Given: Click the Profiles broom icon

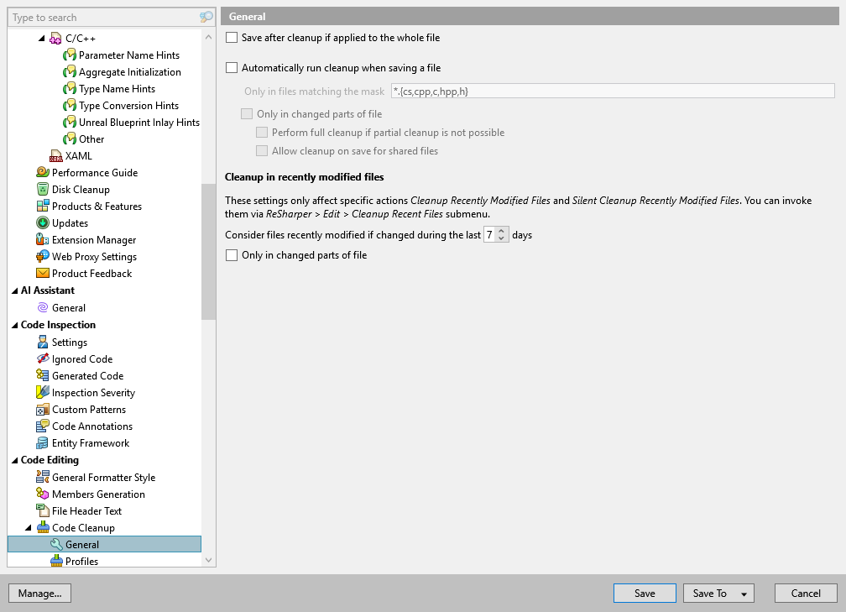Looking at the screenshot, I should pyautogui.click(x=56, y=562).
